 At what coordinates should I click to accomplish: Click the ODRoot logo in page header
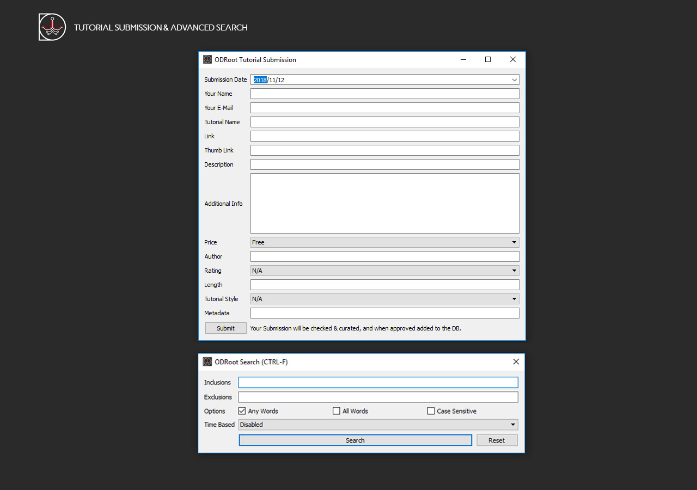tap(52, 27)
